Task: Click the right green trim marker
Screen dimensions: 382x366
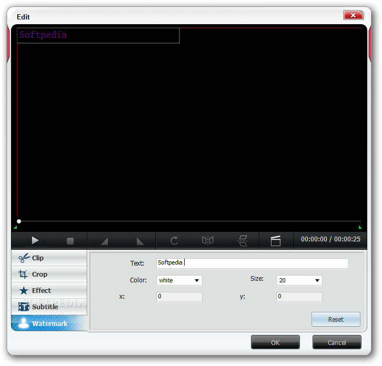Action: [360, 228]
